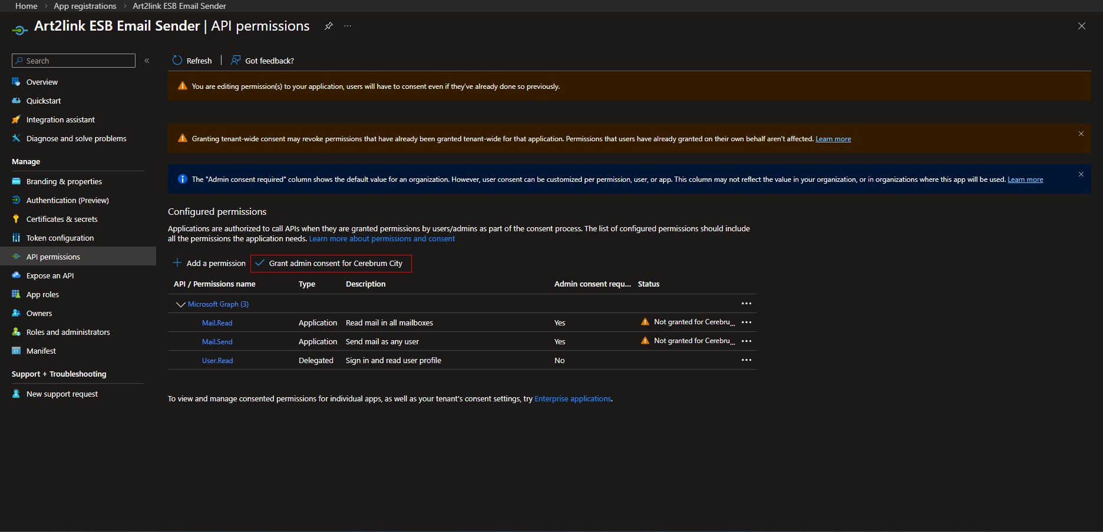Open the Manifest page
This screenshot has width=1103, height=532.
pyautogui.click(x=41, y=351)
